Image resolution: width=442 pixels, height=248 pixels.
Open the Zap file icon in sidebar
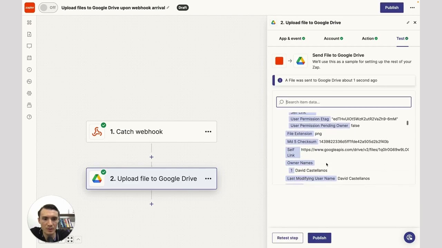[29, 34]
